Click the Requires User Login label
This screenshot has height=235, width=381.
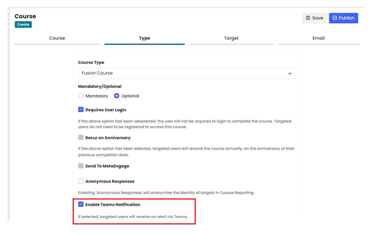click(106, 110)
